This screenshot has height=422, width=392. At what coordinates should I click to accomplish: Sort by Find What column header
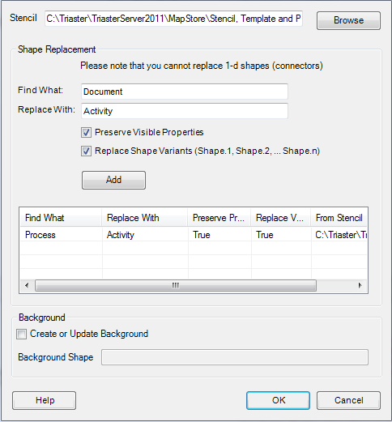pos(61,218)
